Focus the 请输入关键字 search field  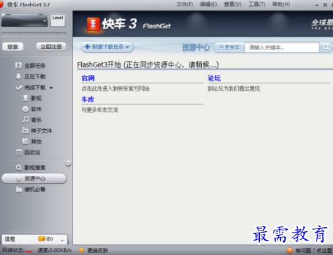click(282, 47)
